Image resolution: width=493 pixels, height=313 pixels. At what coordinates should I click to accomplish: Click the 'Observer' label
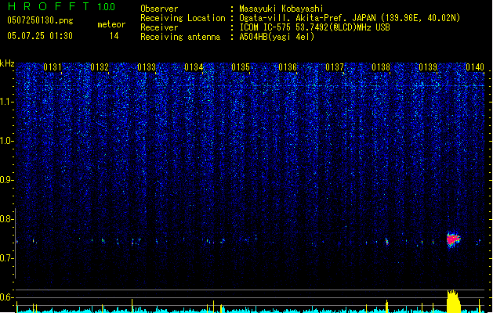click(x=159, y=9)
